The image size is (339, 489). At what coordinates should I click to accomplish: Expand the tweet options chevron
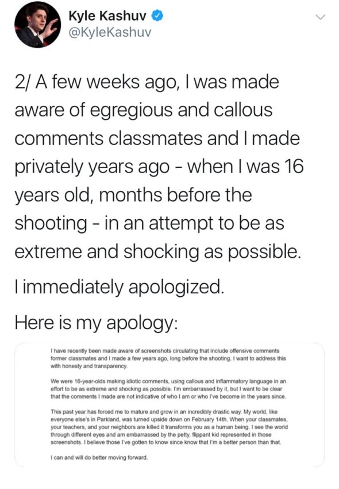click(x=320, y=17)
